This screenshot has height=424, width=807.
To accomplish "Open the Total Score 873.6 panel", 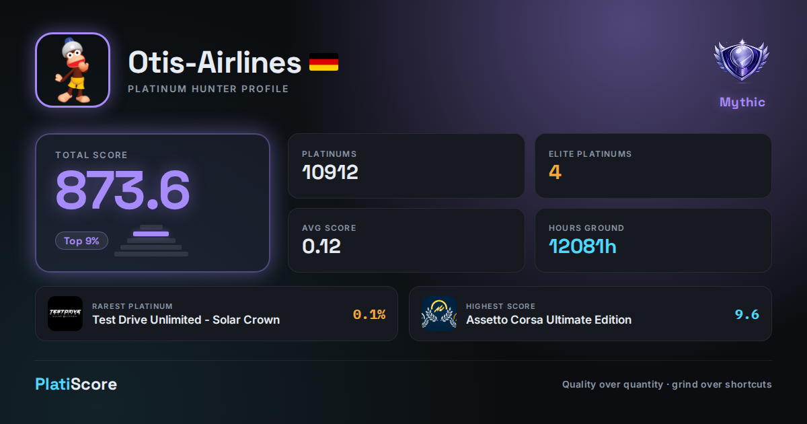I will pyautogui.click(x=153, y=203).
